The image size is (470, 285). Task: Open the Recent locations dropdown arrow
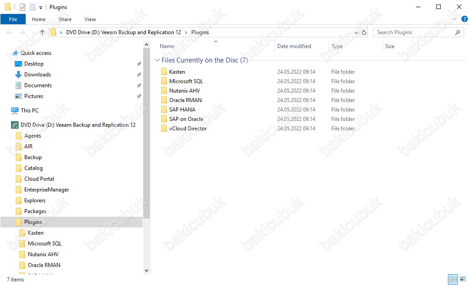pos(32,32)
